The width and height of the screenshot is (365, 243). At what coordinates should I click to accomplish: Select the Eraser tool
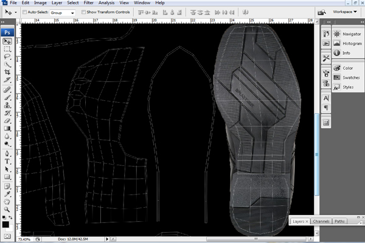coord(7,121)
